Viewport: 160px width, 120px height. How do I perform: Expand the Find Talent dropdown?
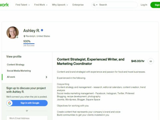point(23,5)
